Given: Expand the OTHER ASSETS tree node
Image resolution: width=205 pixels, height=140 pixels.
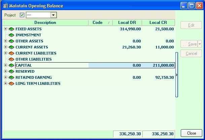Looking at the screenshot, I should 5,41.
